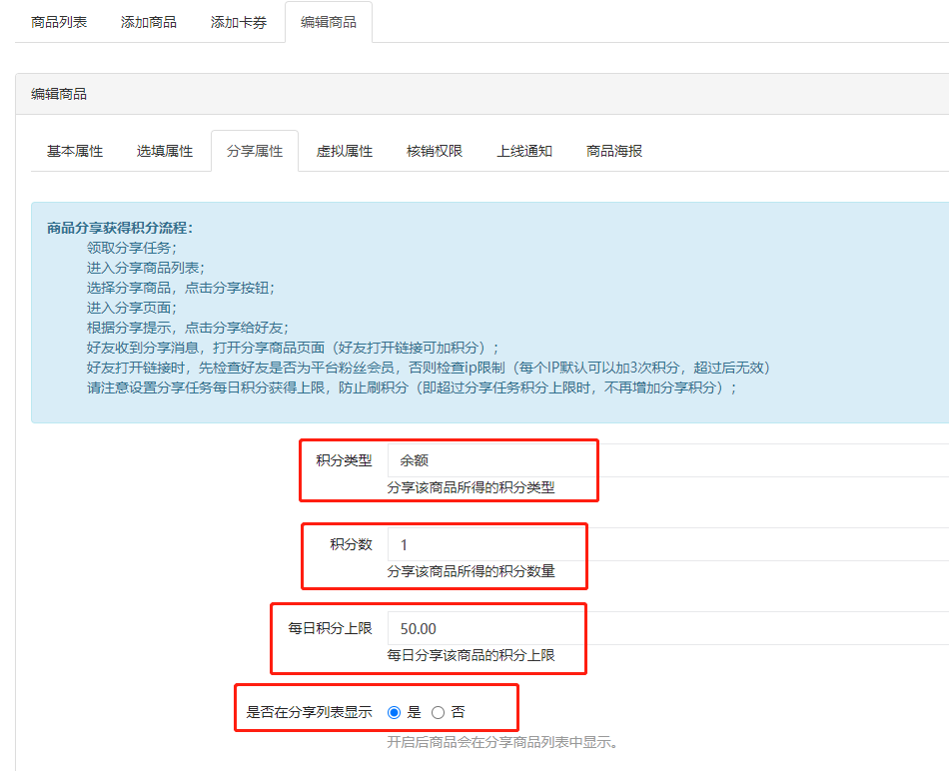
Task: Open the 选填属性 sub-tab
Action: tap(165, 151)
